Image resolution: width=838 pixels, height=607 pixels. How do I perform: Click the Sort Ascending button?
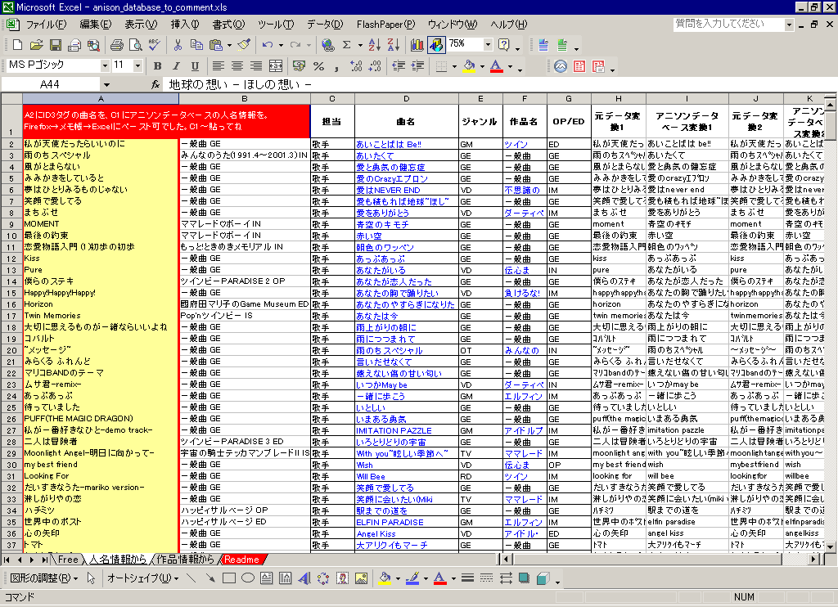coord(373,44)
